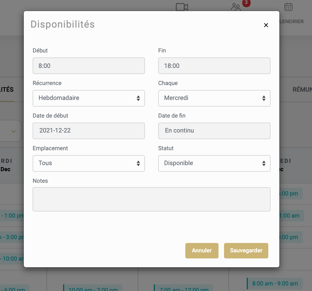Select the Date de début field
This screenshot has height=291, width=312.
point(89,131)
